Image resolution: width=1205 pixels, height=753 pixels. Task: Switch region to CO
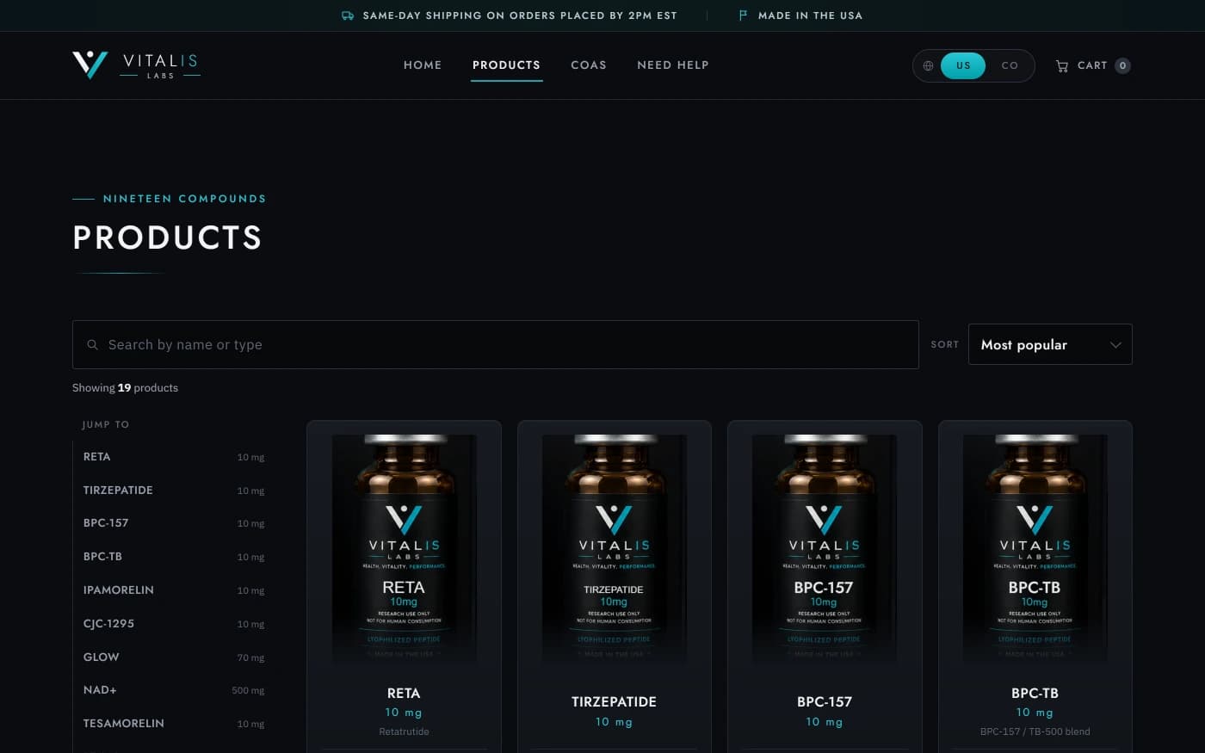[1010, 65]
